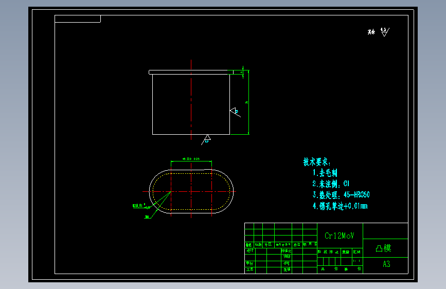The width and height of the screenshot is (446, 289).
Task: Click the blank box at drawing frame top-left
Action: (x=78, y=19)
